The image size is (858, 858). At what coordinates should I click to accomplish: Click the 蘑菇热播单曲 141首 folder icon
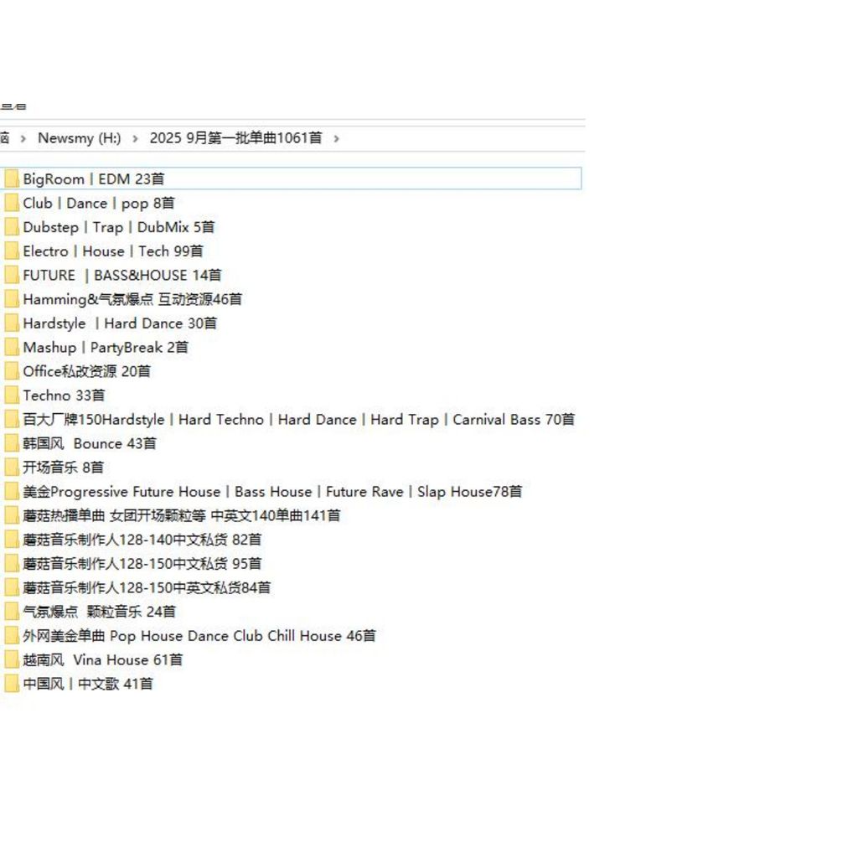pyautogui.click(x=12, y=516)
